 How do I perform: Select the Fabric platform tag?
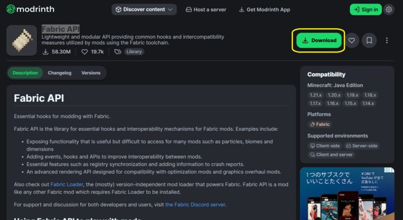pyautogui.click(x=320, y=124)
